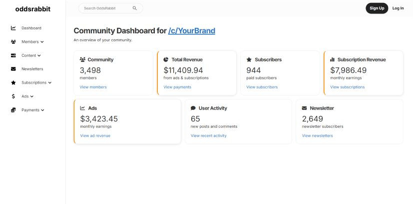Click the 3,498 members count

(90, 70)
